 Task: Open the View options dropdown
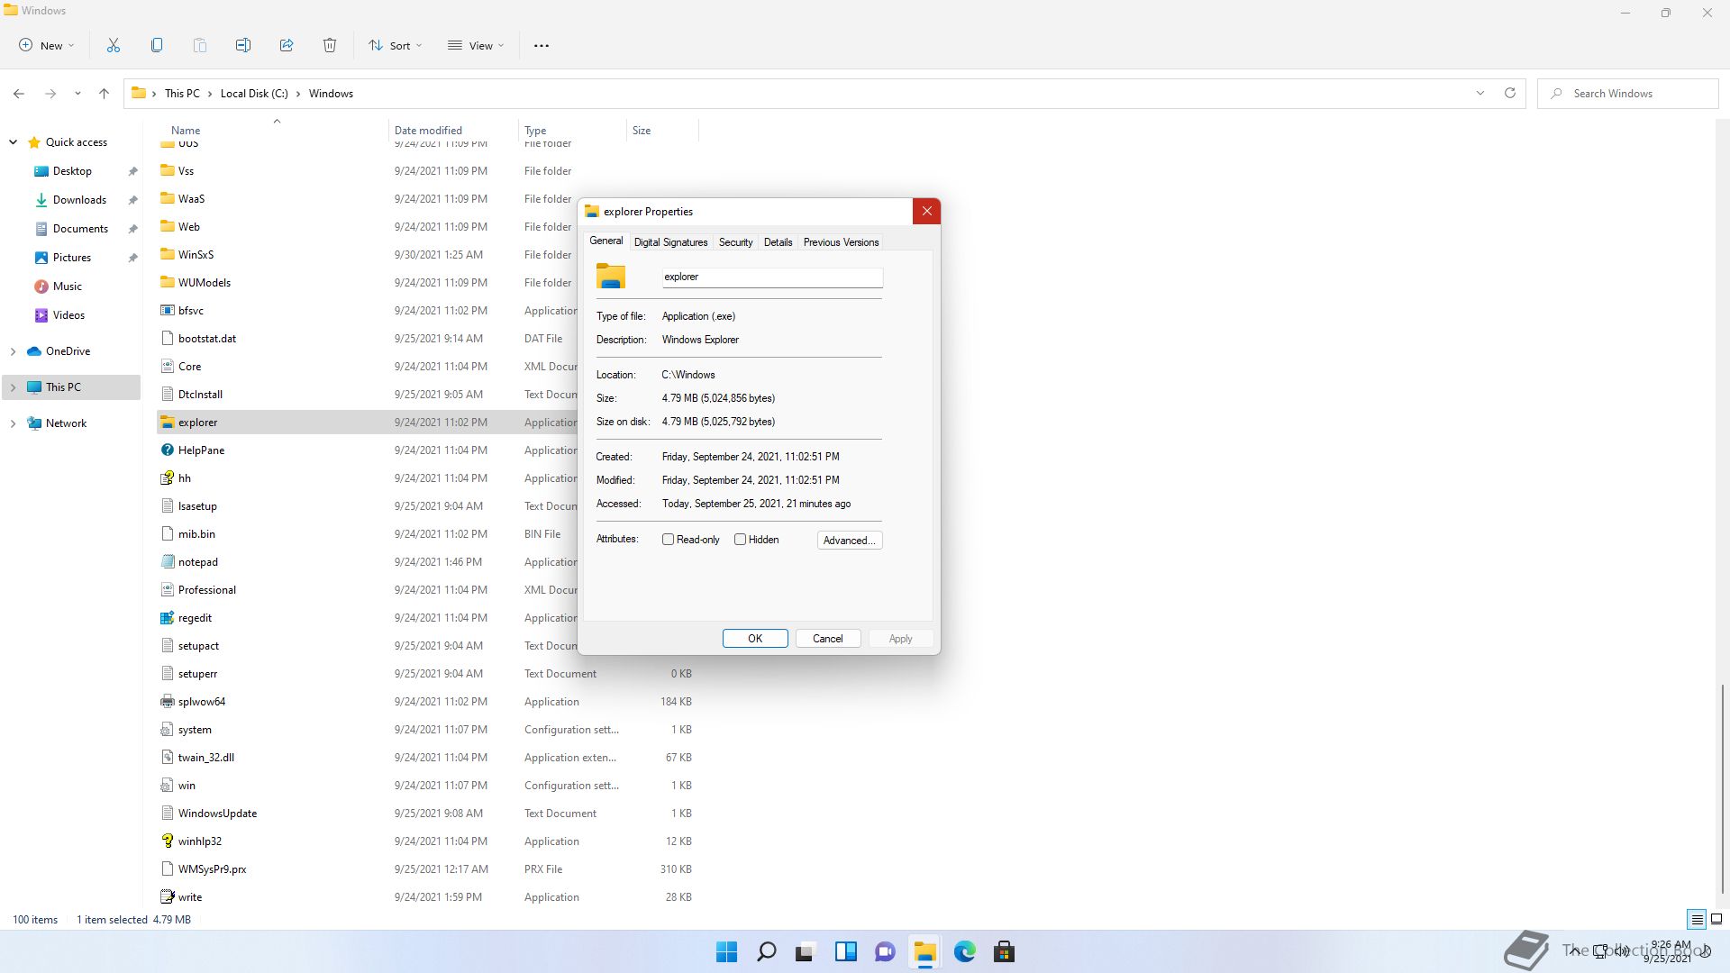coord(476,45)
